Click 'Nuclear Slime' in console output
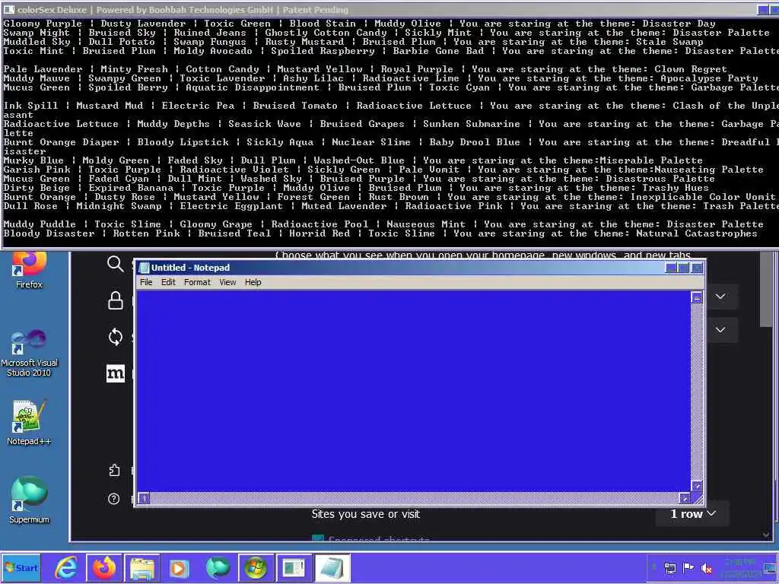 [371, 142]
